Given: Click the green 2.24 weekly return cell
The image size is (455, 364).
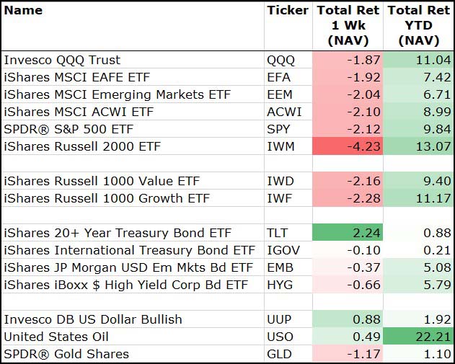Looking at the screenshot, I should [348, 233].
